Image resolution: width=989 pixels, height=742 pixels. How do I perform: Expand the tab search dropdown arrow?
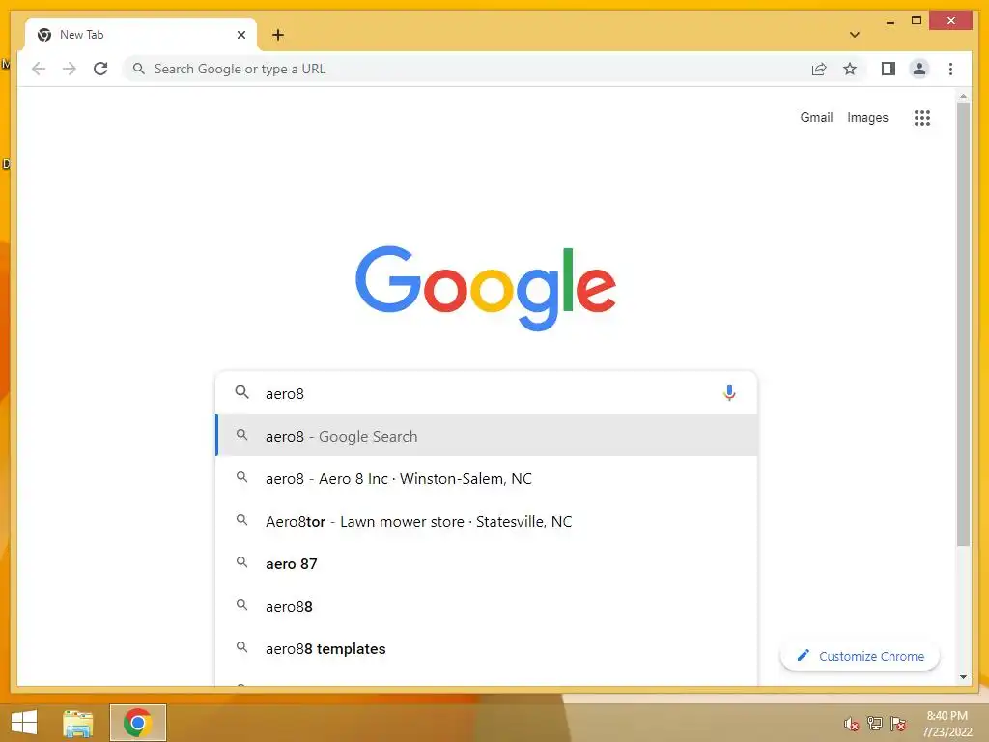pyautogui.click(x=854, y=35)
